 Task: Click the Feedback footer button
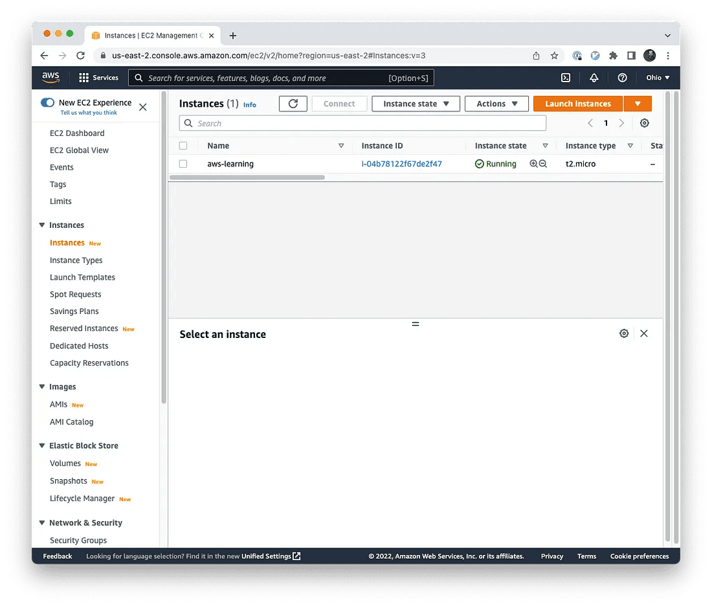point(57,556)
